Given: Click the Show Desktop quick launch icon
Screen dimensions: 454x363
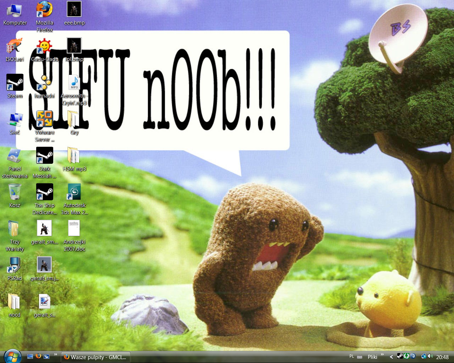Looking at the screenshot, I should click(30, 357).
